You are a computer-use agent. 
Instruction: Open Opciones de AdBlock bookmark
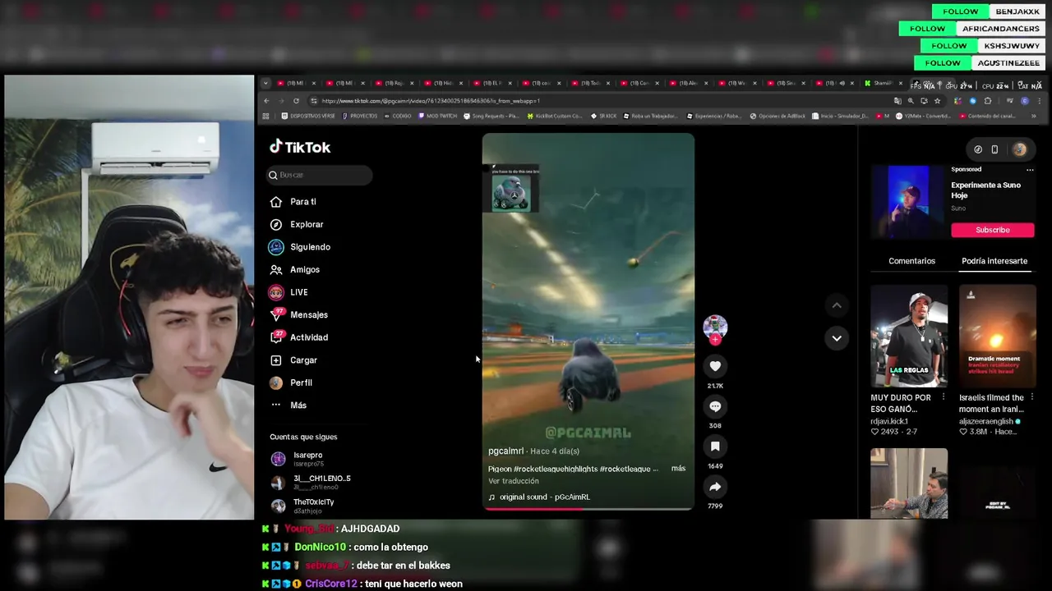coord(777,116)
